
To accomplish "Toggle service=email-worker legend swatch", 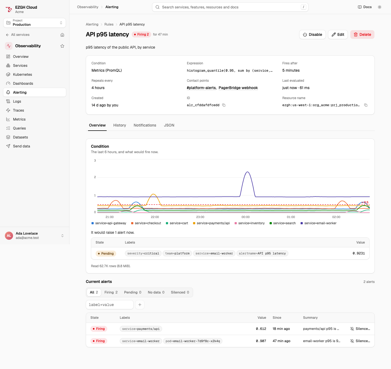I will click(302, 223).
